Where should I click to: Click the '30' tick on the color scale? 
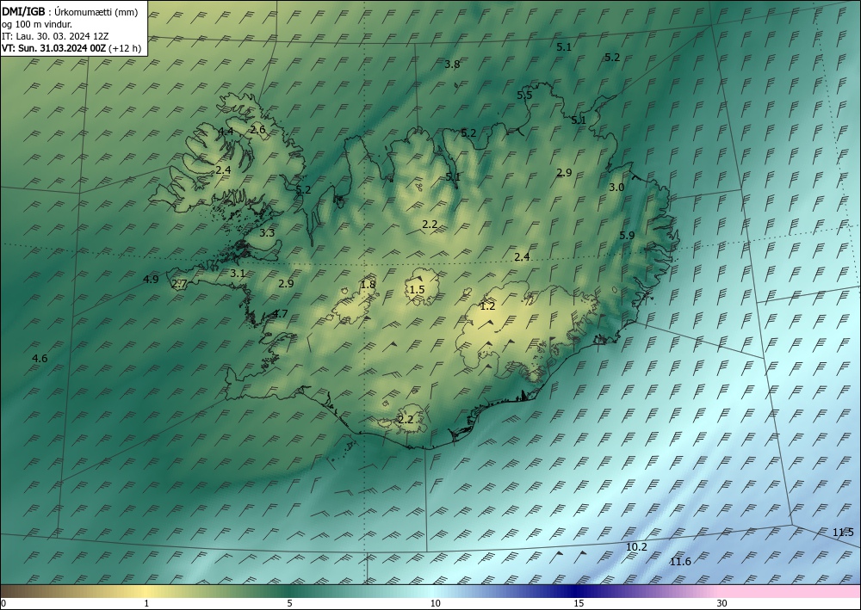(x=722, y=603)
